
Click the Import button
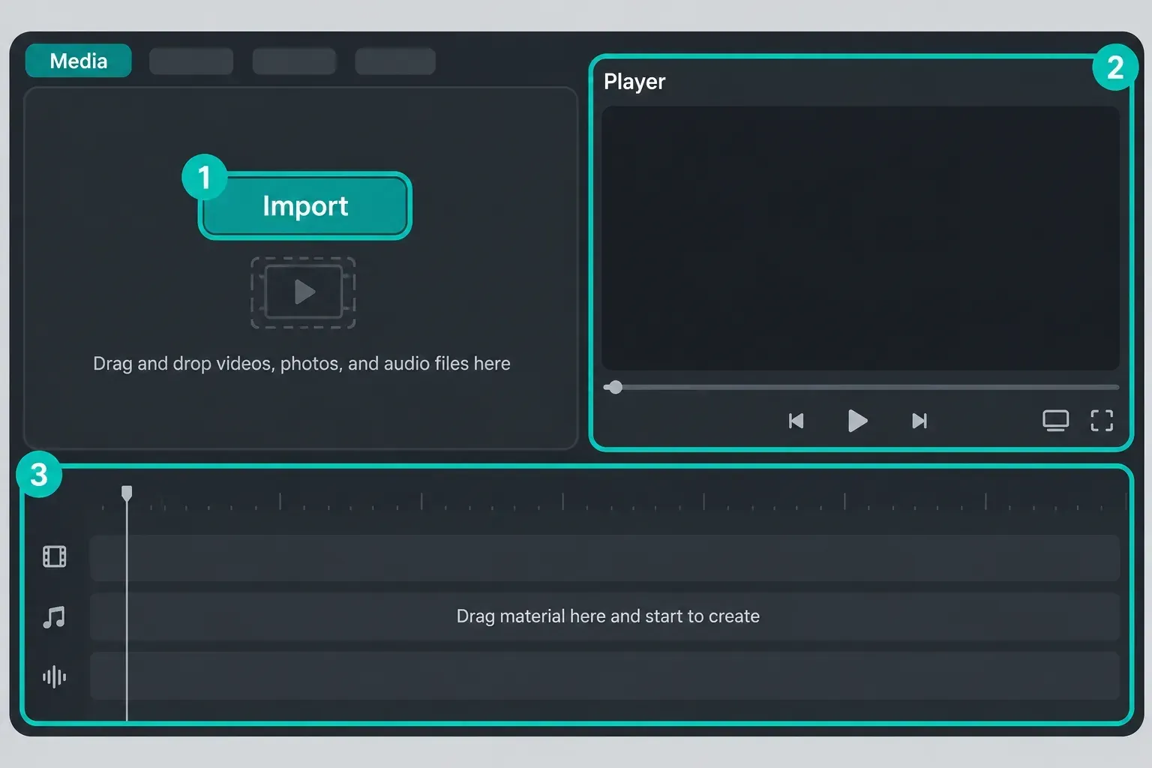[305, 206]
